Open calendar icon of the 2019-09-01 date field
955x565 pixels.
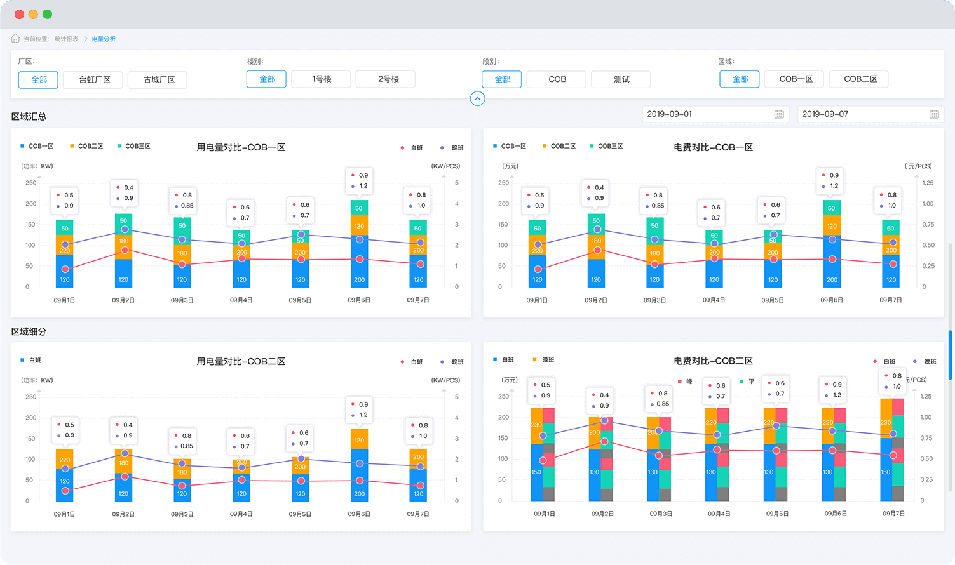pos(779,114)
